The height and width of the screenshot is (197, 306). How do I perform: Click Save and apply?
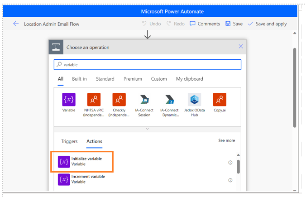267,24
